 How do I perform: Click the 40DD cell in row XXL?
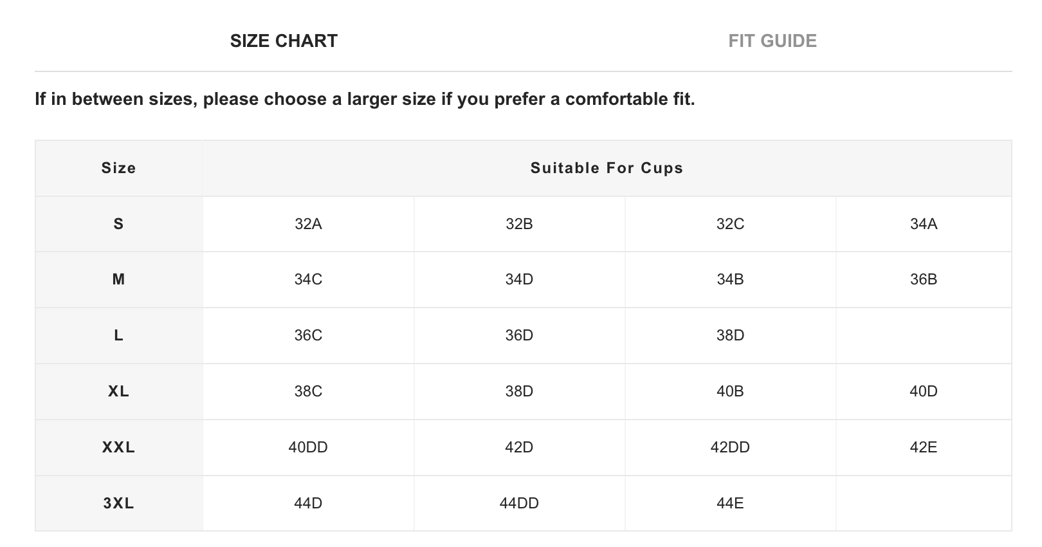[x=308, y=447]
